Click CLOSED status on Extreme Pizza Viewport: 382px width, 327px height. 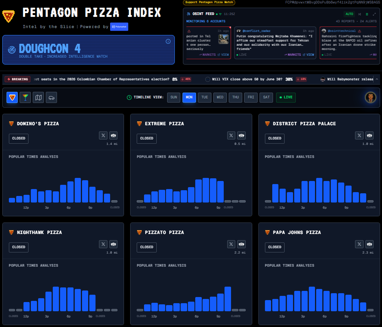[147, 138]
